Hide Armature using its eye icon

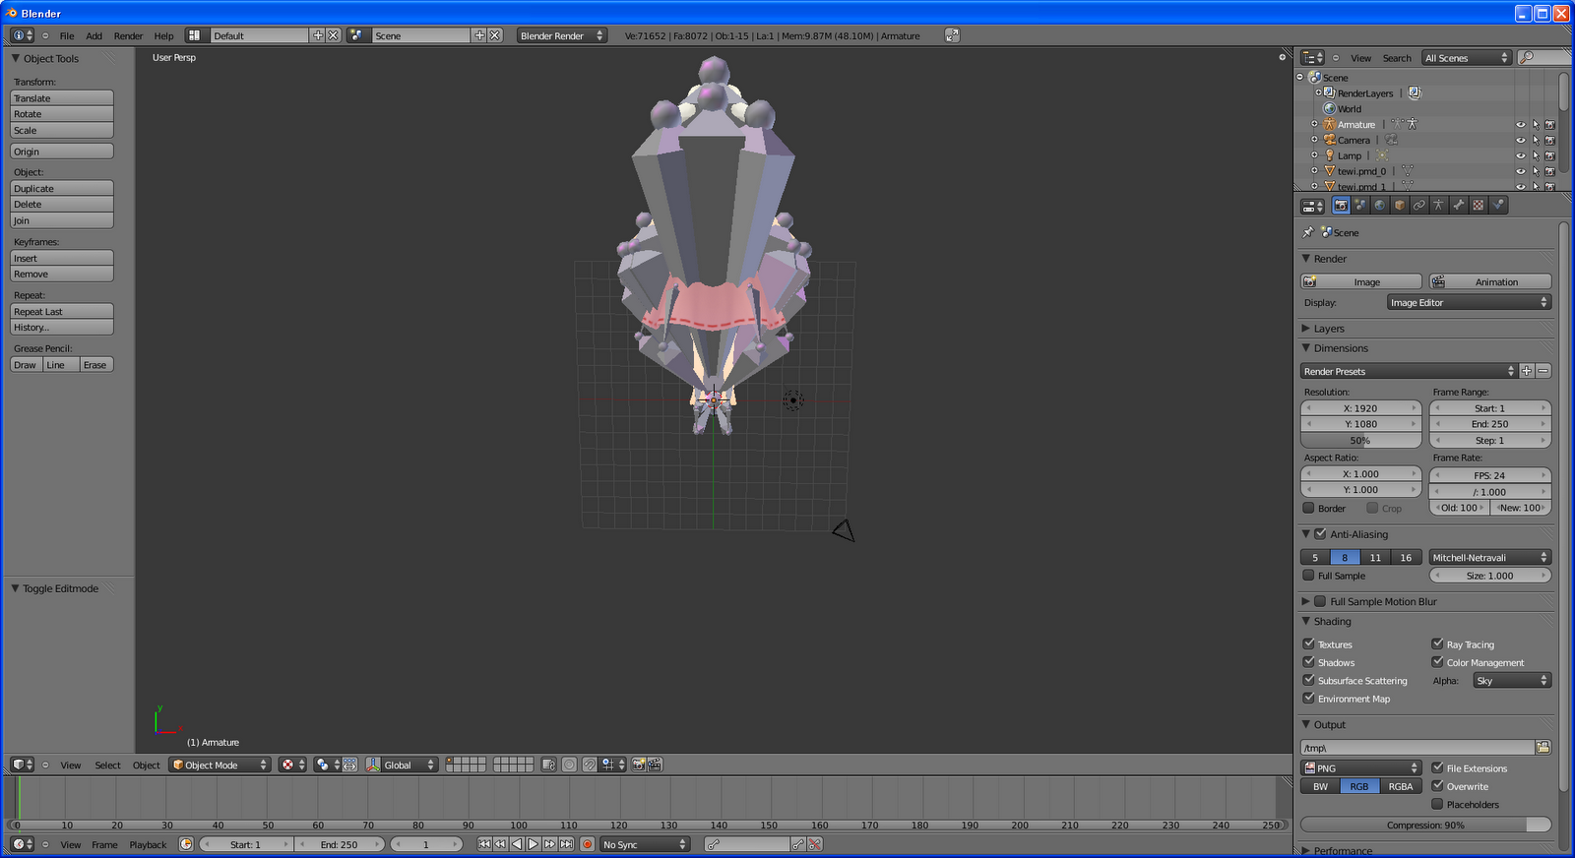click(1520, 125)
